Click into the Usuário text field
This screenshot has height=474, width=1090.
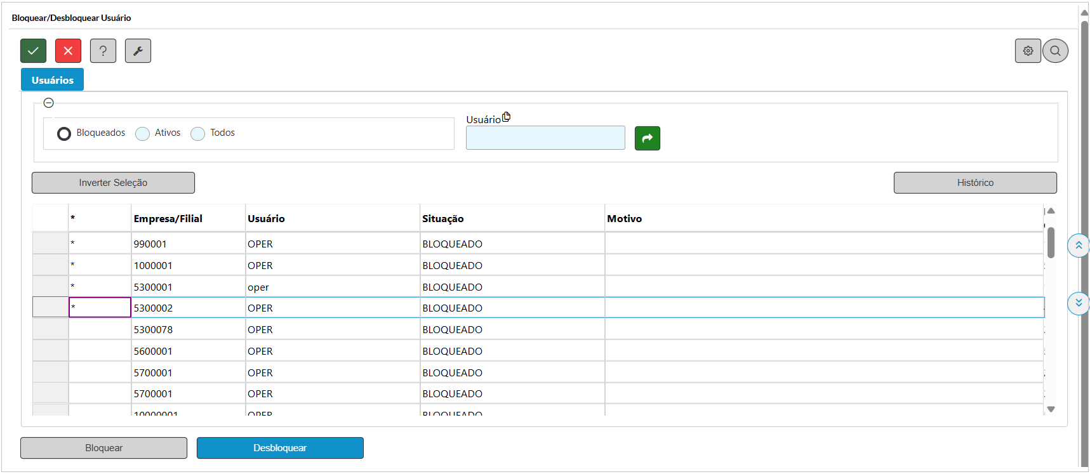pyautogui.click(x=545, y=138)
